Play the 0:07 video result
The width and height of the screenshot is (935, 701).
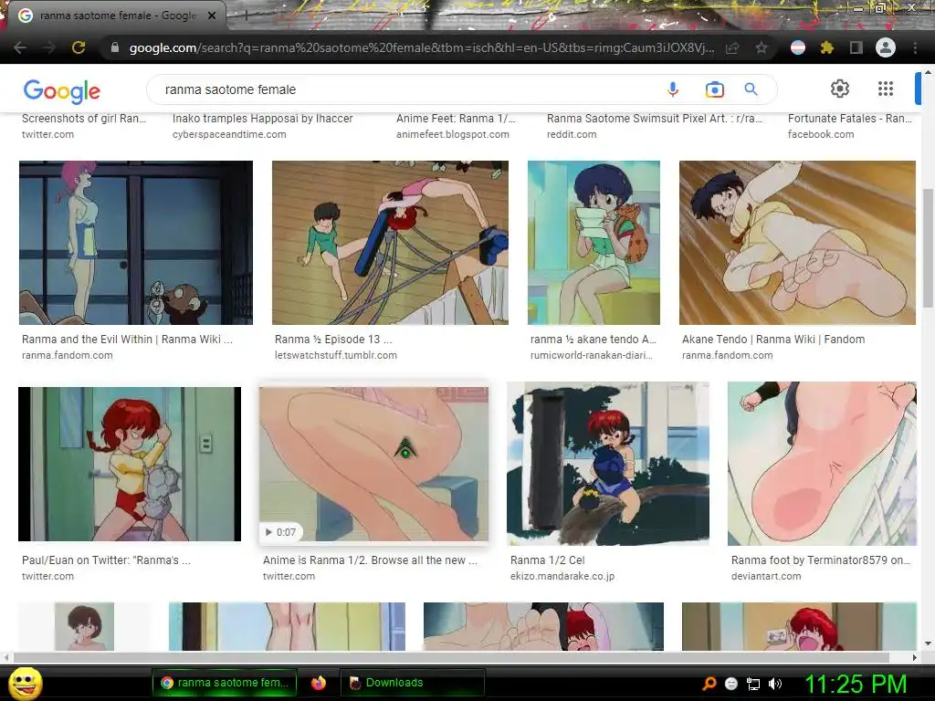373,464
